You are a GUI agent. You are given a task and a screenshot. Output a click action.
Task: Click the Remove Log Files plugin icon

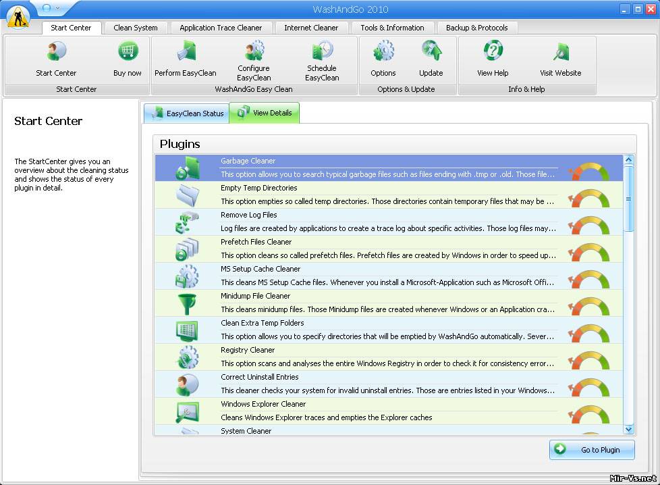coord(188,222)
